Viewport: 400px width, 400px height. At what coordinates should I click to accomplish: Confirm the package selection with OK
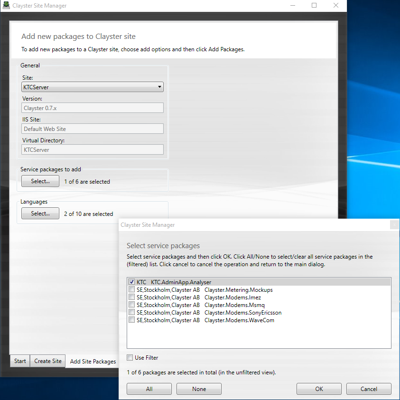319,389
